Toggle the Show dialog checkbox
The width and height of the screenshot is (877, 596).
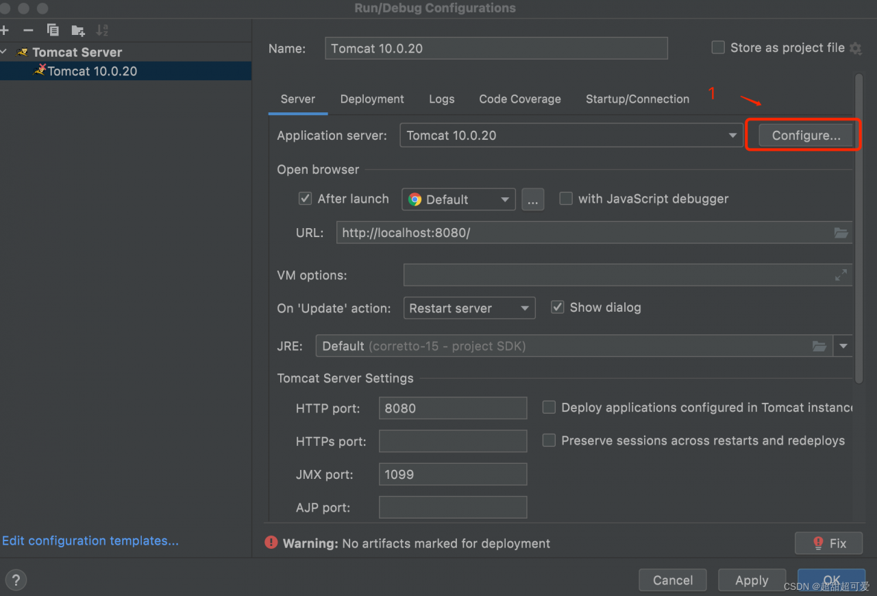(x=558, y=307)
